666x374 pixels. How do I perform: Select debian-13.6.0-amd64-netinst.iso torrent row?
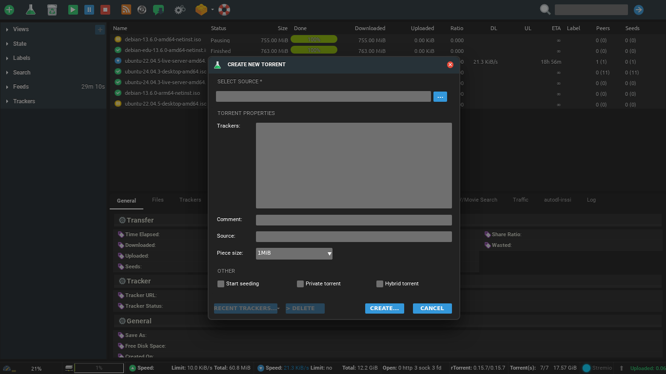pyautogui.click(x=162, y=39)
